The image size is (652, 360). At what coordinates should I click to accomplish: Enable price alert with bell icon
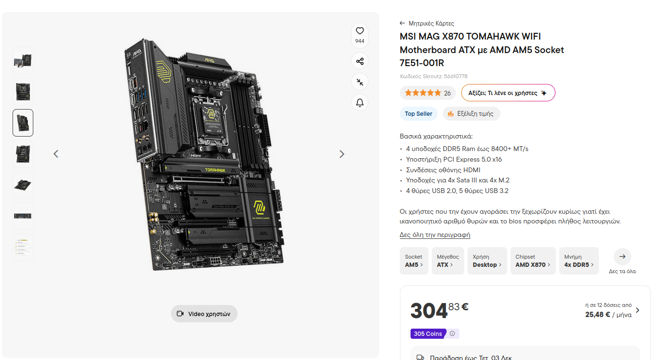pos(360,102)
